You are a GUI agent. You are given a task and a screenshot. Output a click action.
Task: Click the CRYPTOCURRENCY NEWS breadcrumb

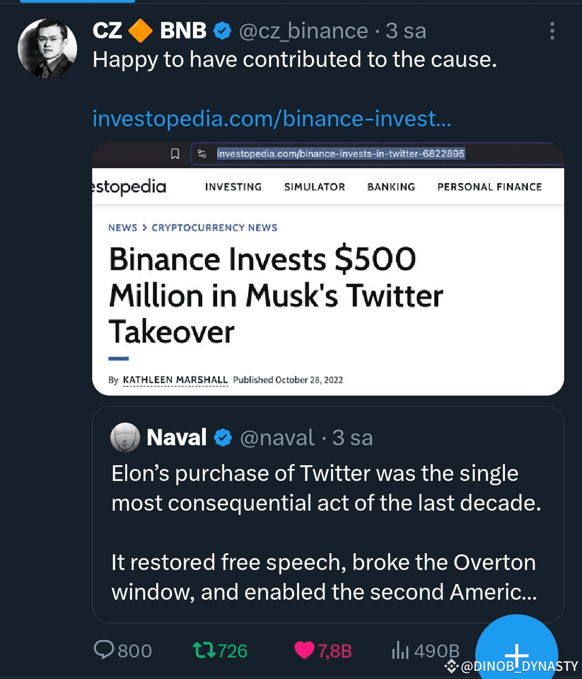pos(214,228)
